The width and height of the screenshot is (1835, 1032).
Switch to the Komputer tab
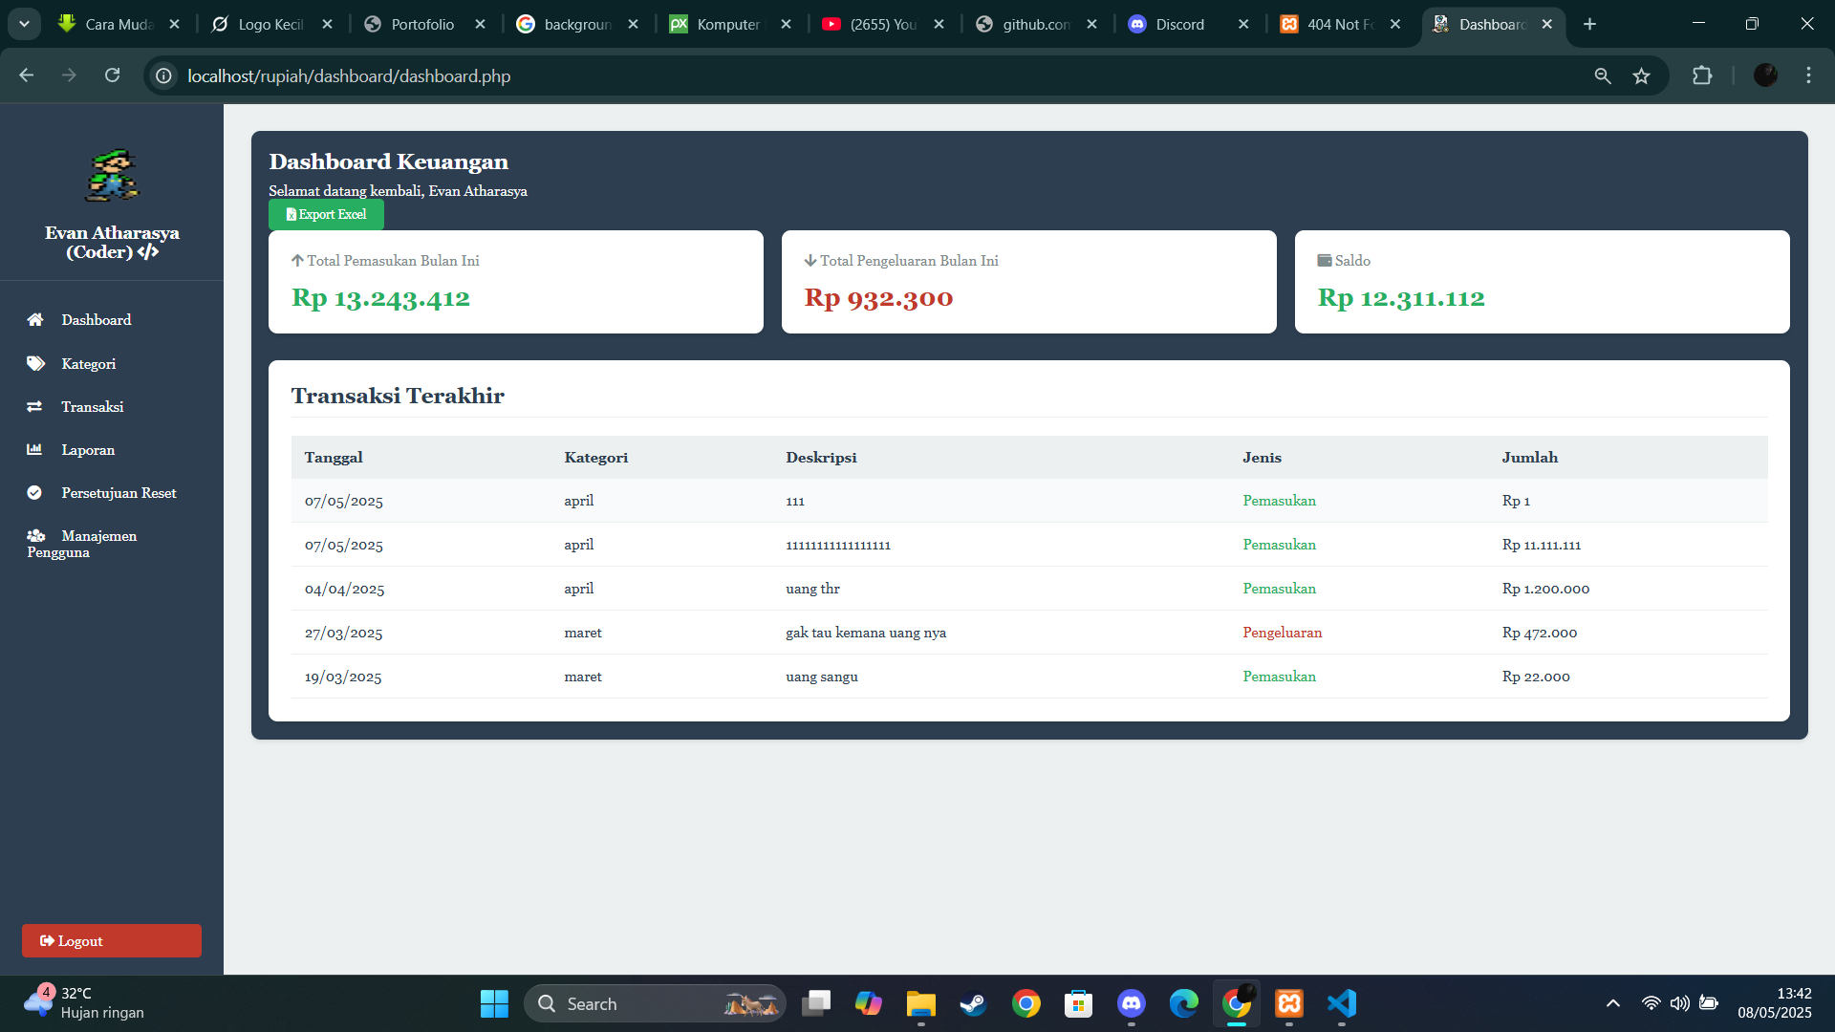click(728, 24)
